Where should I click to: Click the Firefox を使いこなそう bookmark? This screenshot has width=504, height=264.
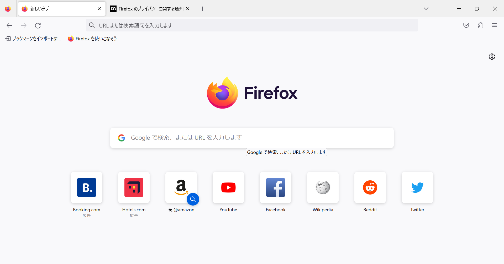coord(92,39)
